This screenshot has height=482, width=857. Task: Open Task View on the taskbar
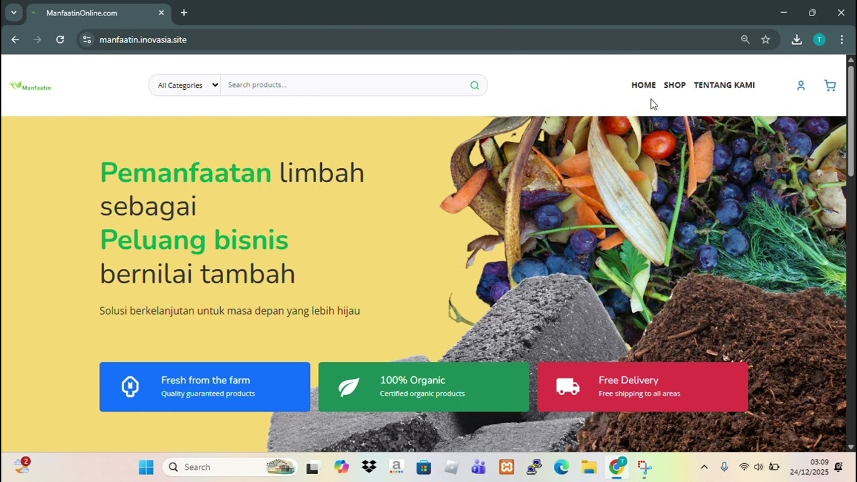313,467
